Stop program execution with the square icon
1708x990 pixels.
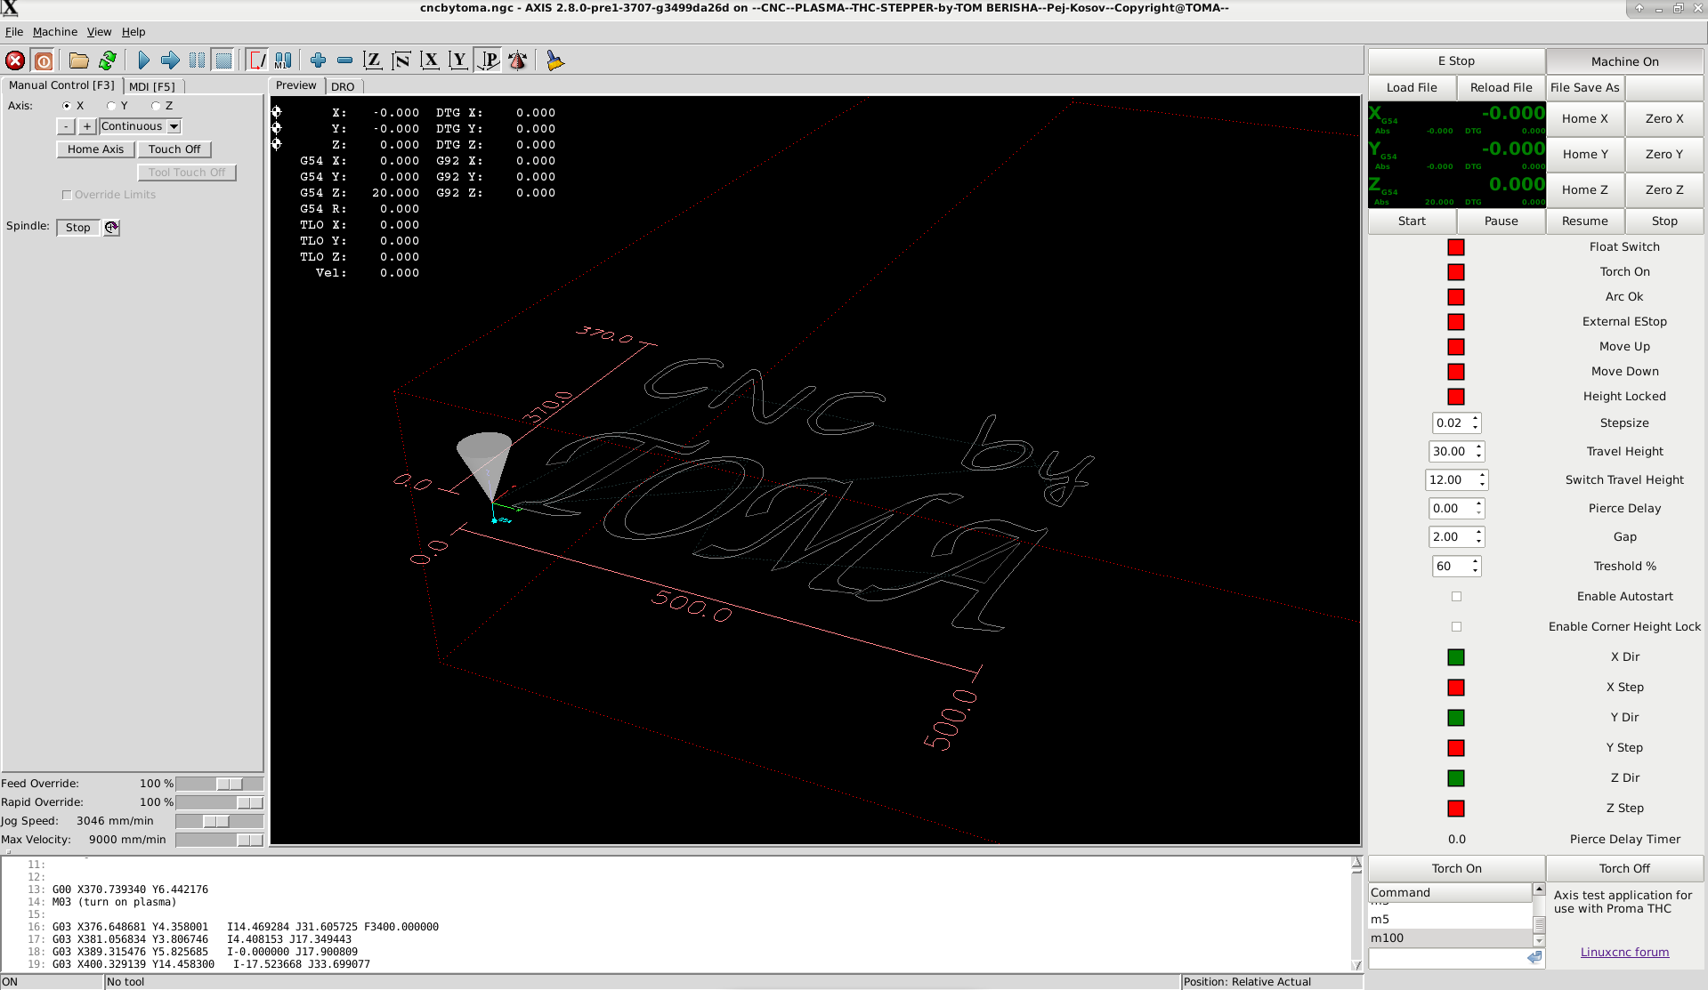[223, 60]
